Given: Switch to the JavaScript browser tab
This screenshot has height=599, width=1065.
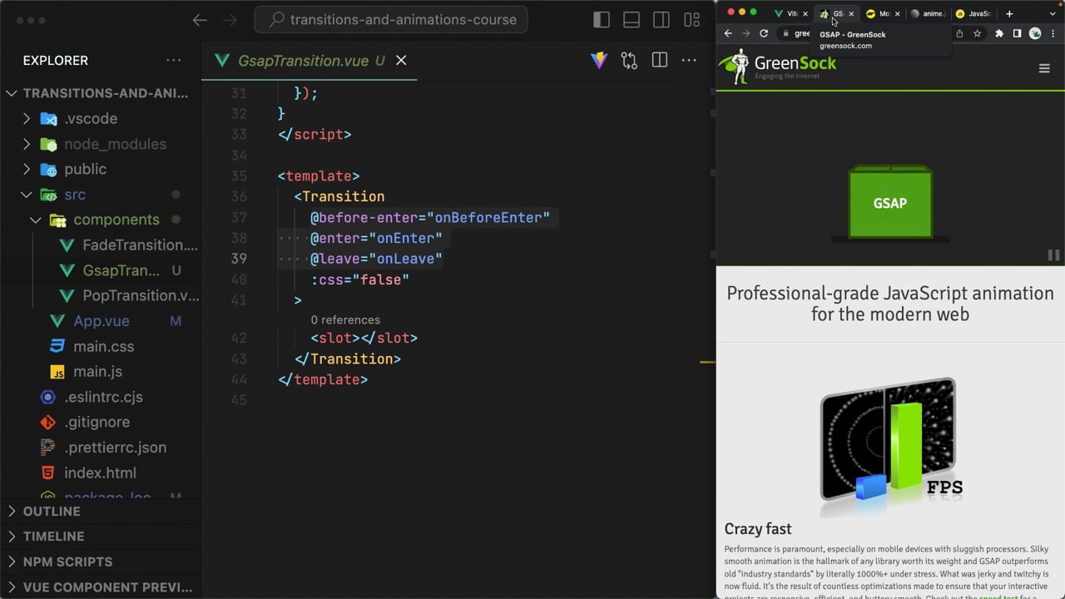Looking at the screenshot, I should tap(973, 13).
